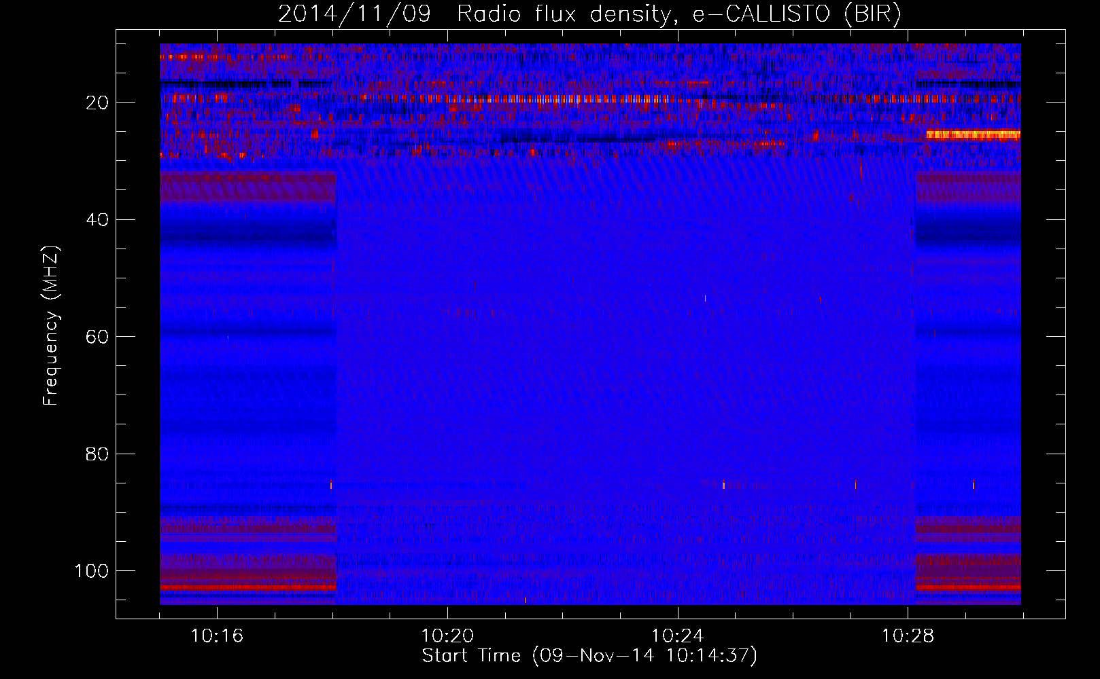Click the 60 frequency tick label

tap(98, 337)
